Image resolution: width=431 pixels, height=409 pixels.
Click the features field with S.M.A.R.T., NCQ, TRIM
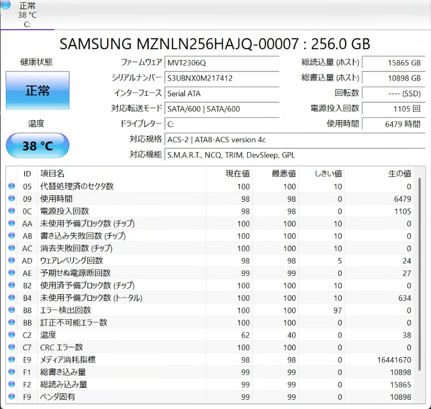tap(295, 155)
